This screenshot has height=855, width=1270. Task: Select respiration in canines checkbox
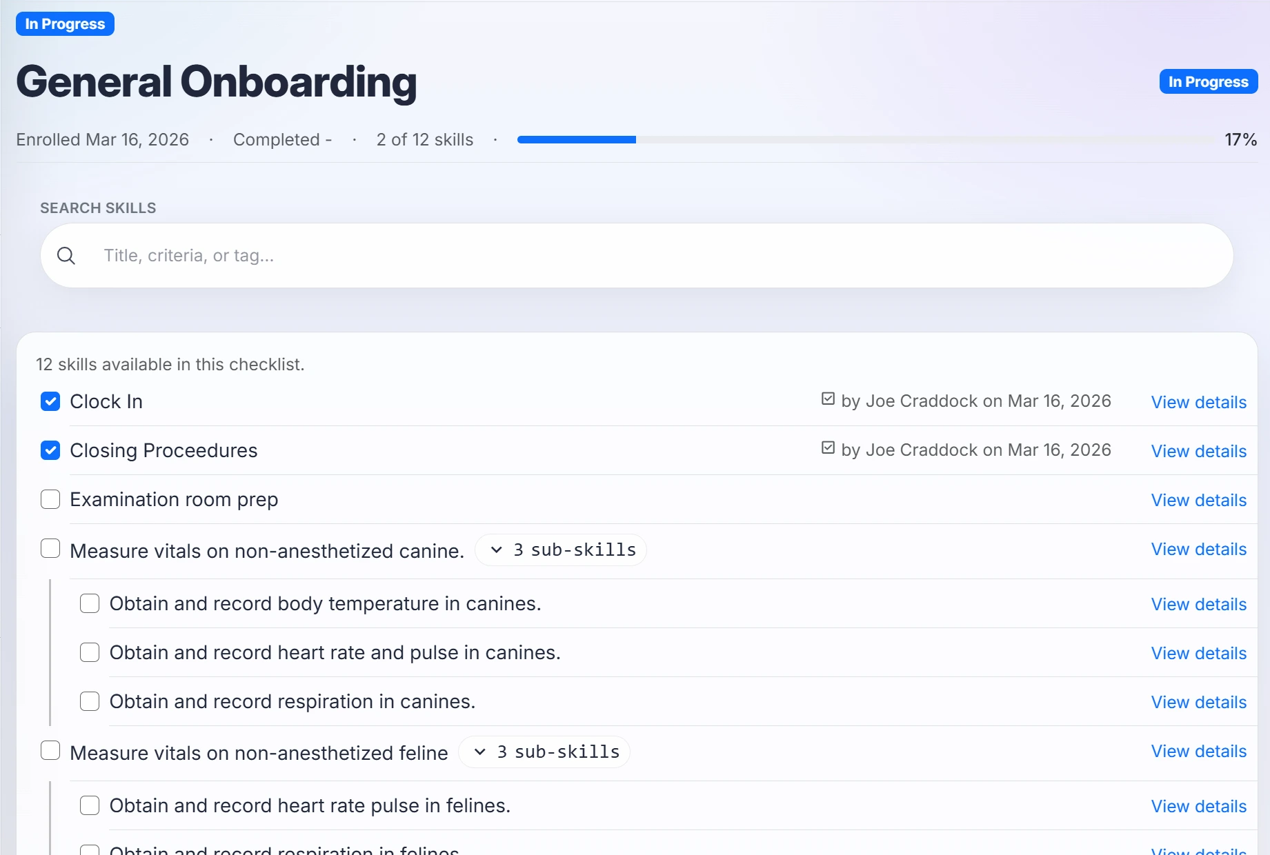coord(90,701)
